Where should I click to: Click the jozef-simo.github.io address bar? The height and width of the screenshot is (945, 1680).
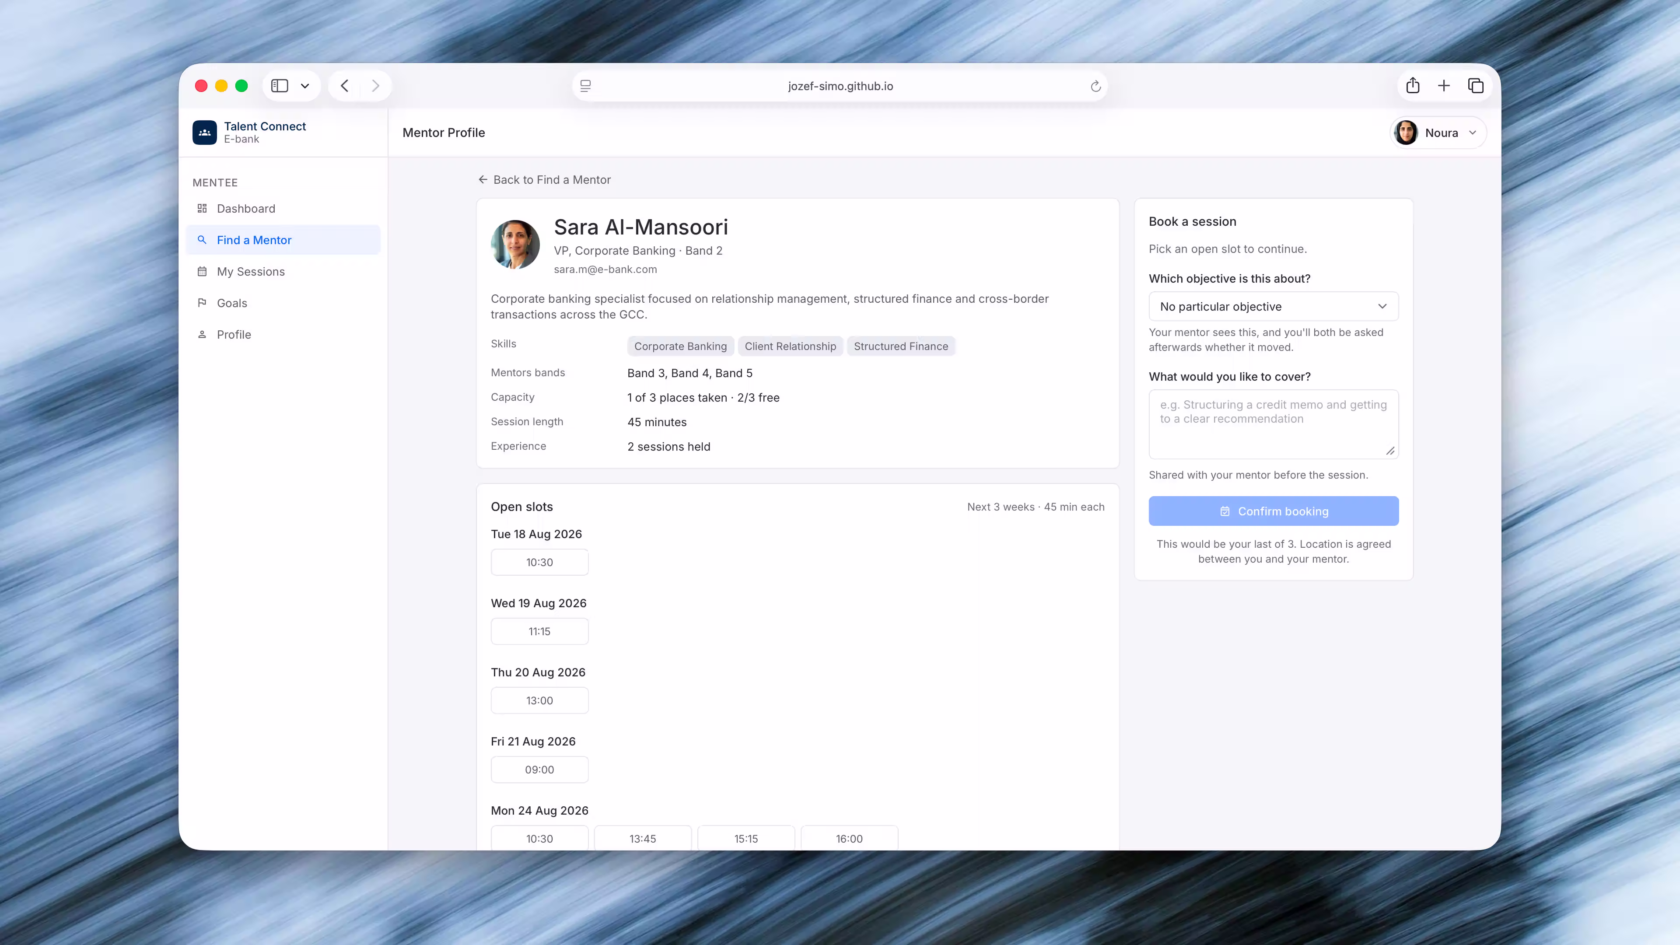coord(840,86)
